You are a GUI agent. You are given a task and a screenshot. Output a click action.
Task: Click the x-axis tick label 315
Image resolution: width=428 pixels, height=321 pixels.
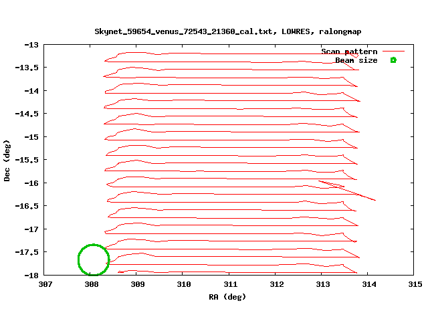[x=415, y=284]
